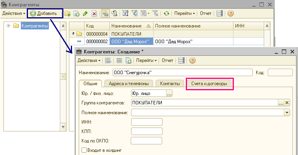This screenshot has height=155, width=298.
Task: Click the ИНН input field
Action: click(x=147, y=122)
